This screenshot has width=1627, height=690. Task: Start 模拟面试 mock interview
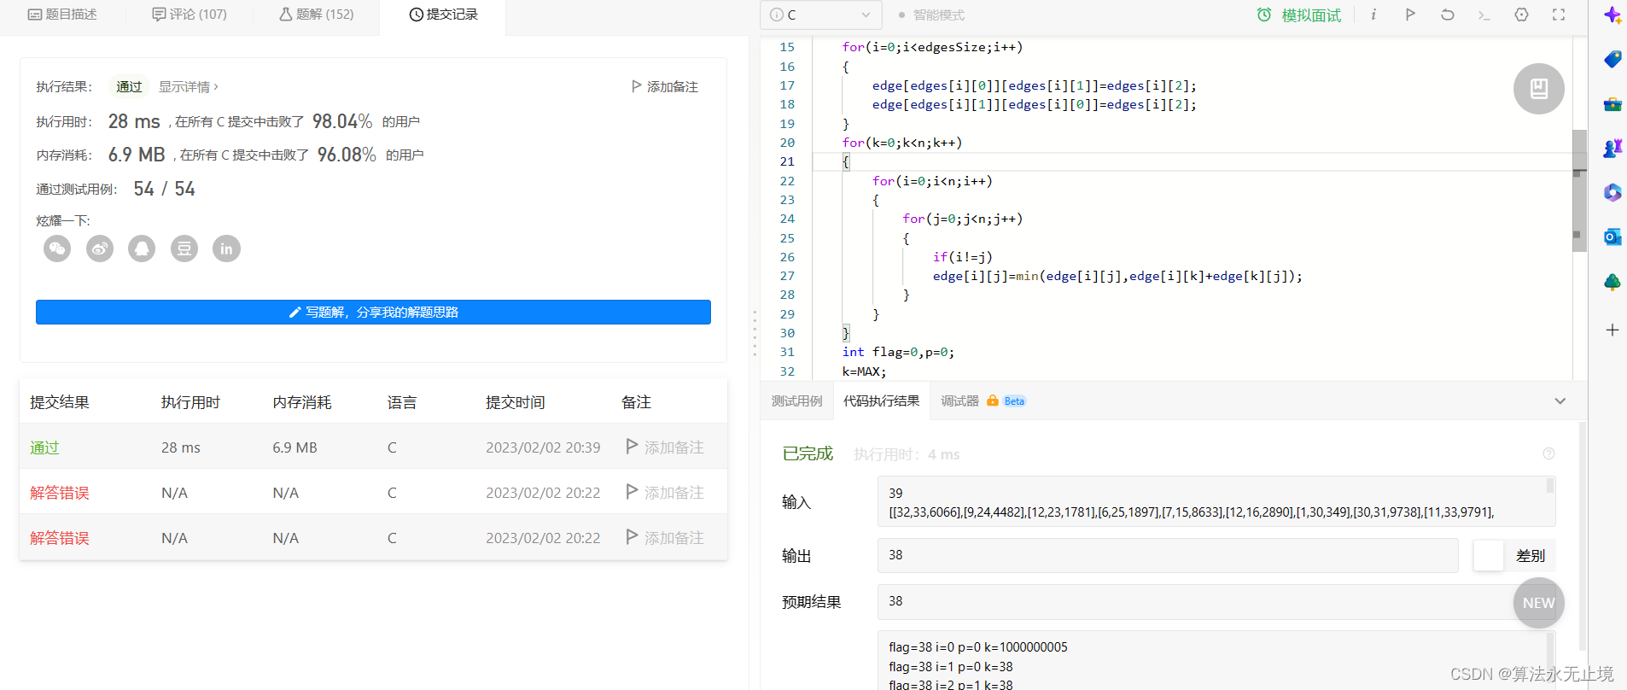(1299, 15)
